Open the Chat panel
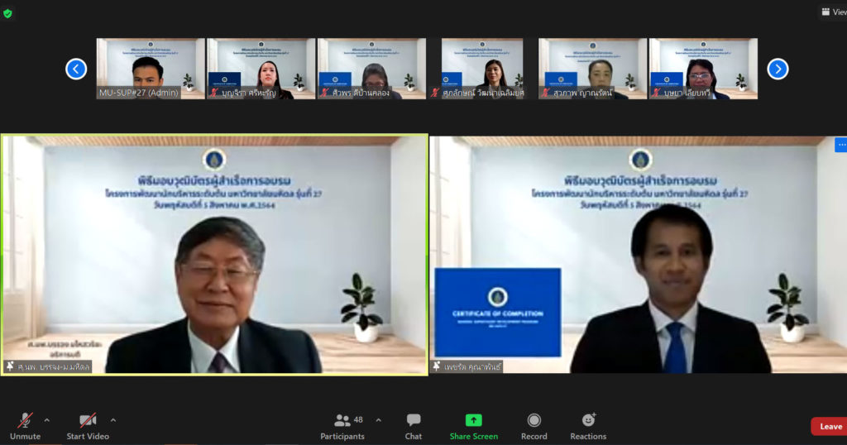The image size is (847, 445). 414,426
